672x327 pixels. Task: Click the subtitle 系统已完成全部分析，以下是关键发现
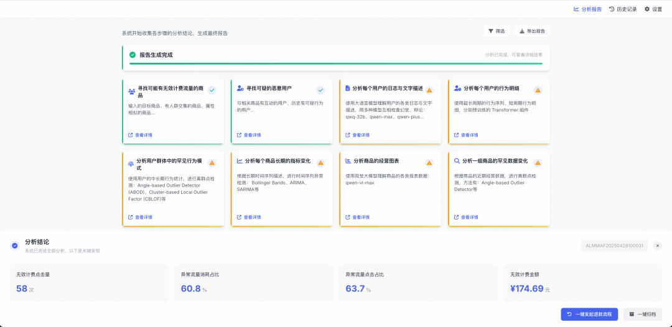[x=63, y=251]
